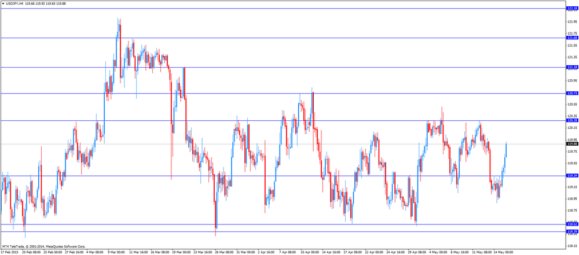
Task: Select the 118.52 price level label
Action: 572,224
